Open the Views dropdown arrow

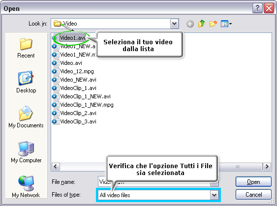tap(230, 24)
